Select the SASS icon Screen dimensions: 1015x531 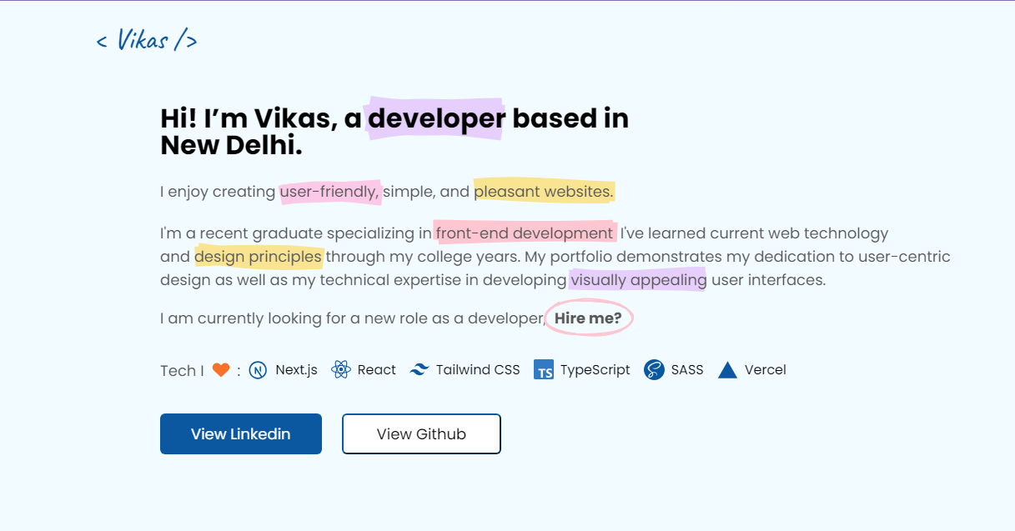click(x=652, y=369)
